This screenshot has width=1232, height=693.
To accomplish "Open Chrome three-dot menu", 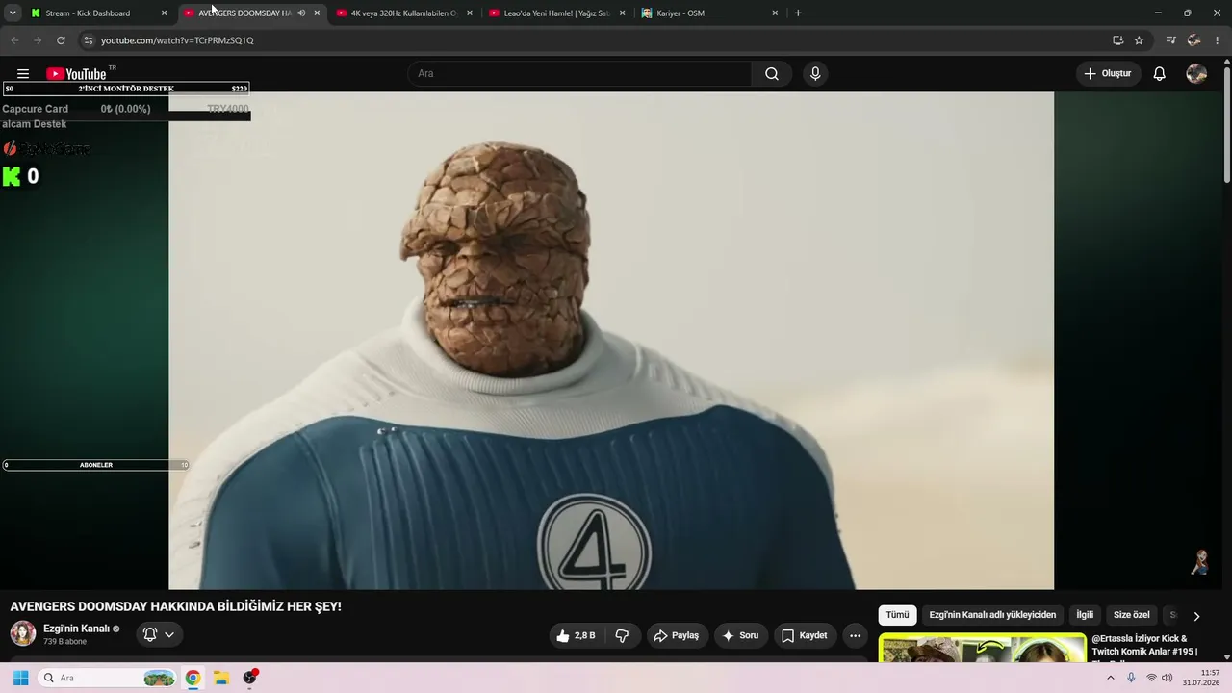I will click(x=1218, y=40).
